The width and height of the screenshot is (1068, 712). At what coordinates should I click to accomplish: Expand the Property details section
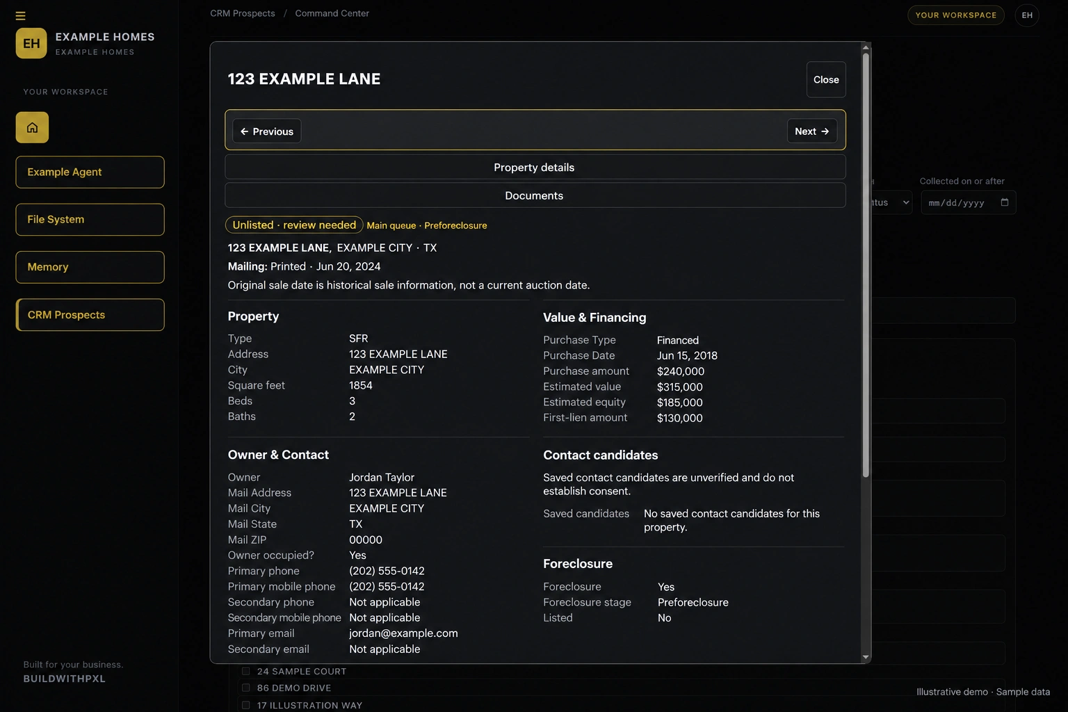(x=535, y=167)
